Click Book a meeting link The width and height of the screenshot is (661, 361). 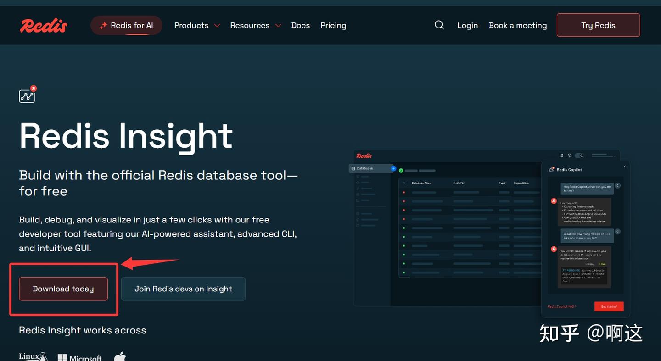click(518, 26)
